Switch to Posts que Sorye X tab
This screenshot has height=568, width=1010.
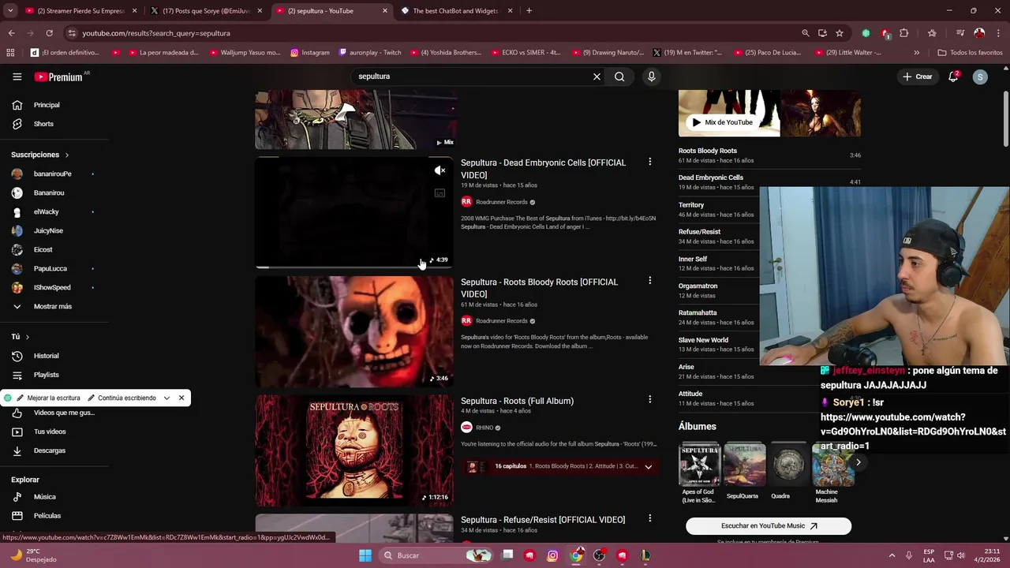(207, 11)
